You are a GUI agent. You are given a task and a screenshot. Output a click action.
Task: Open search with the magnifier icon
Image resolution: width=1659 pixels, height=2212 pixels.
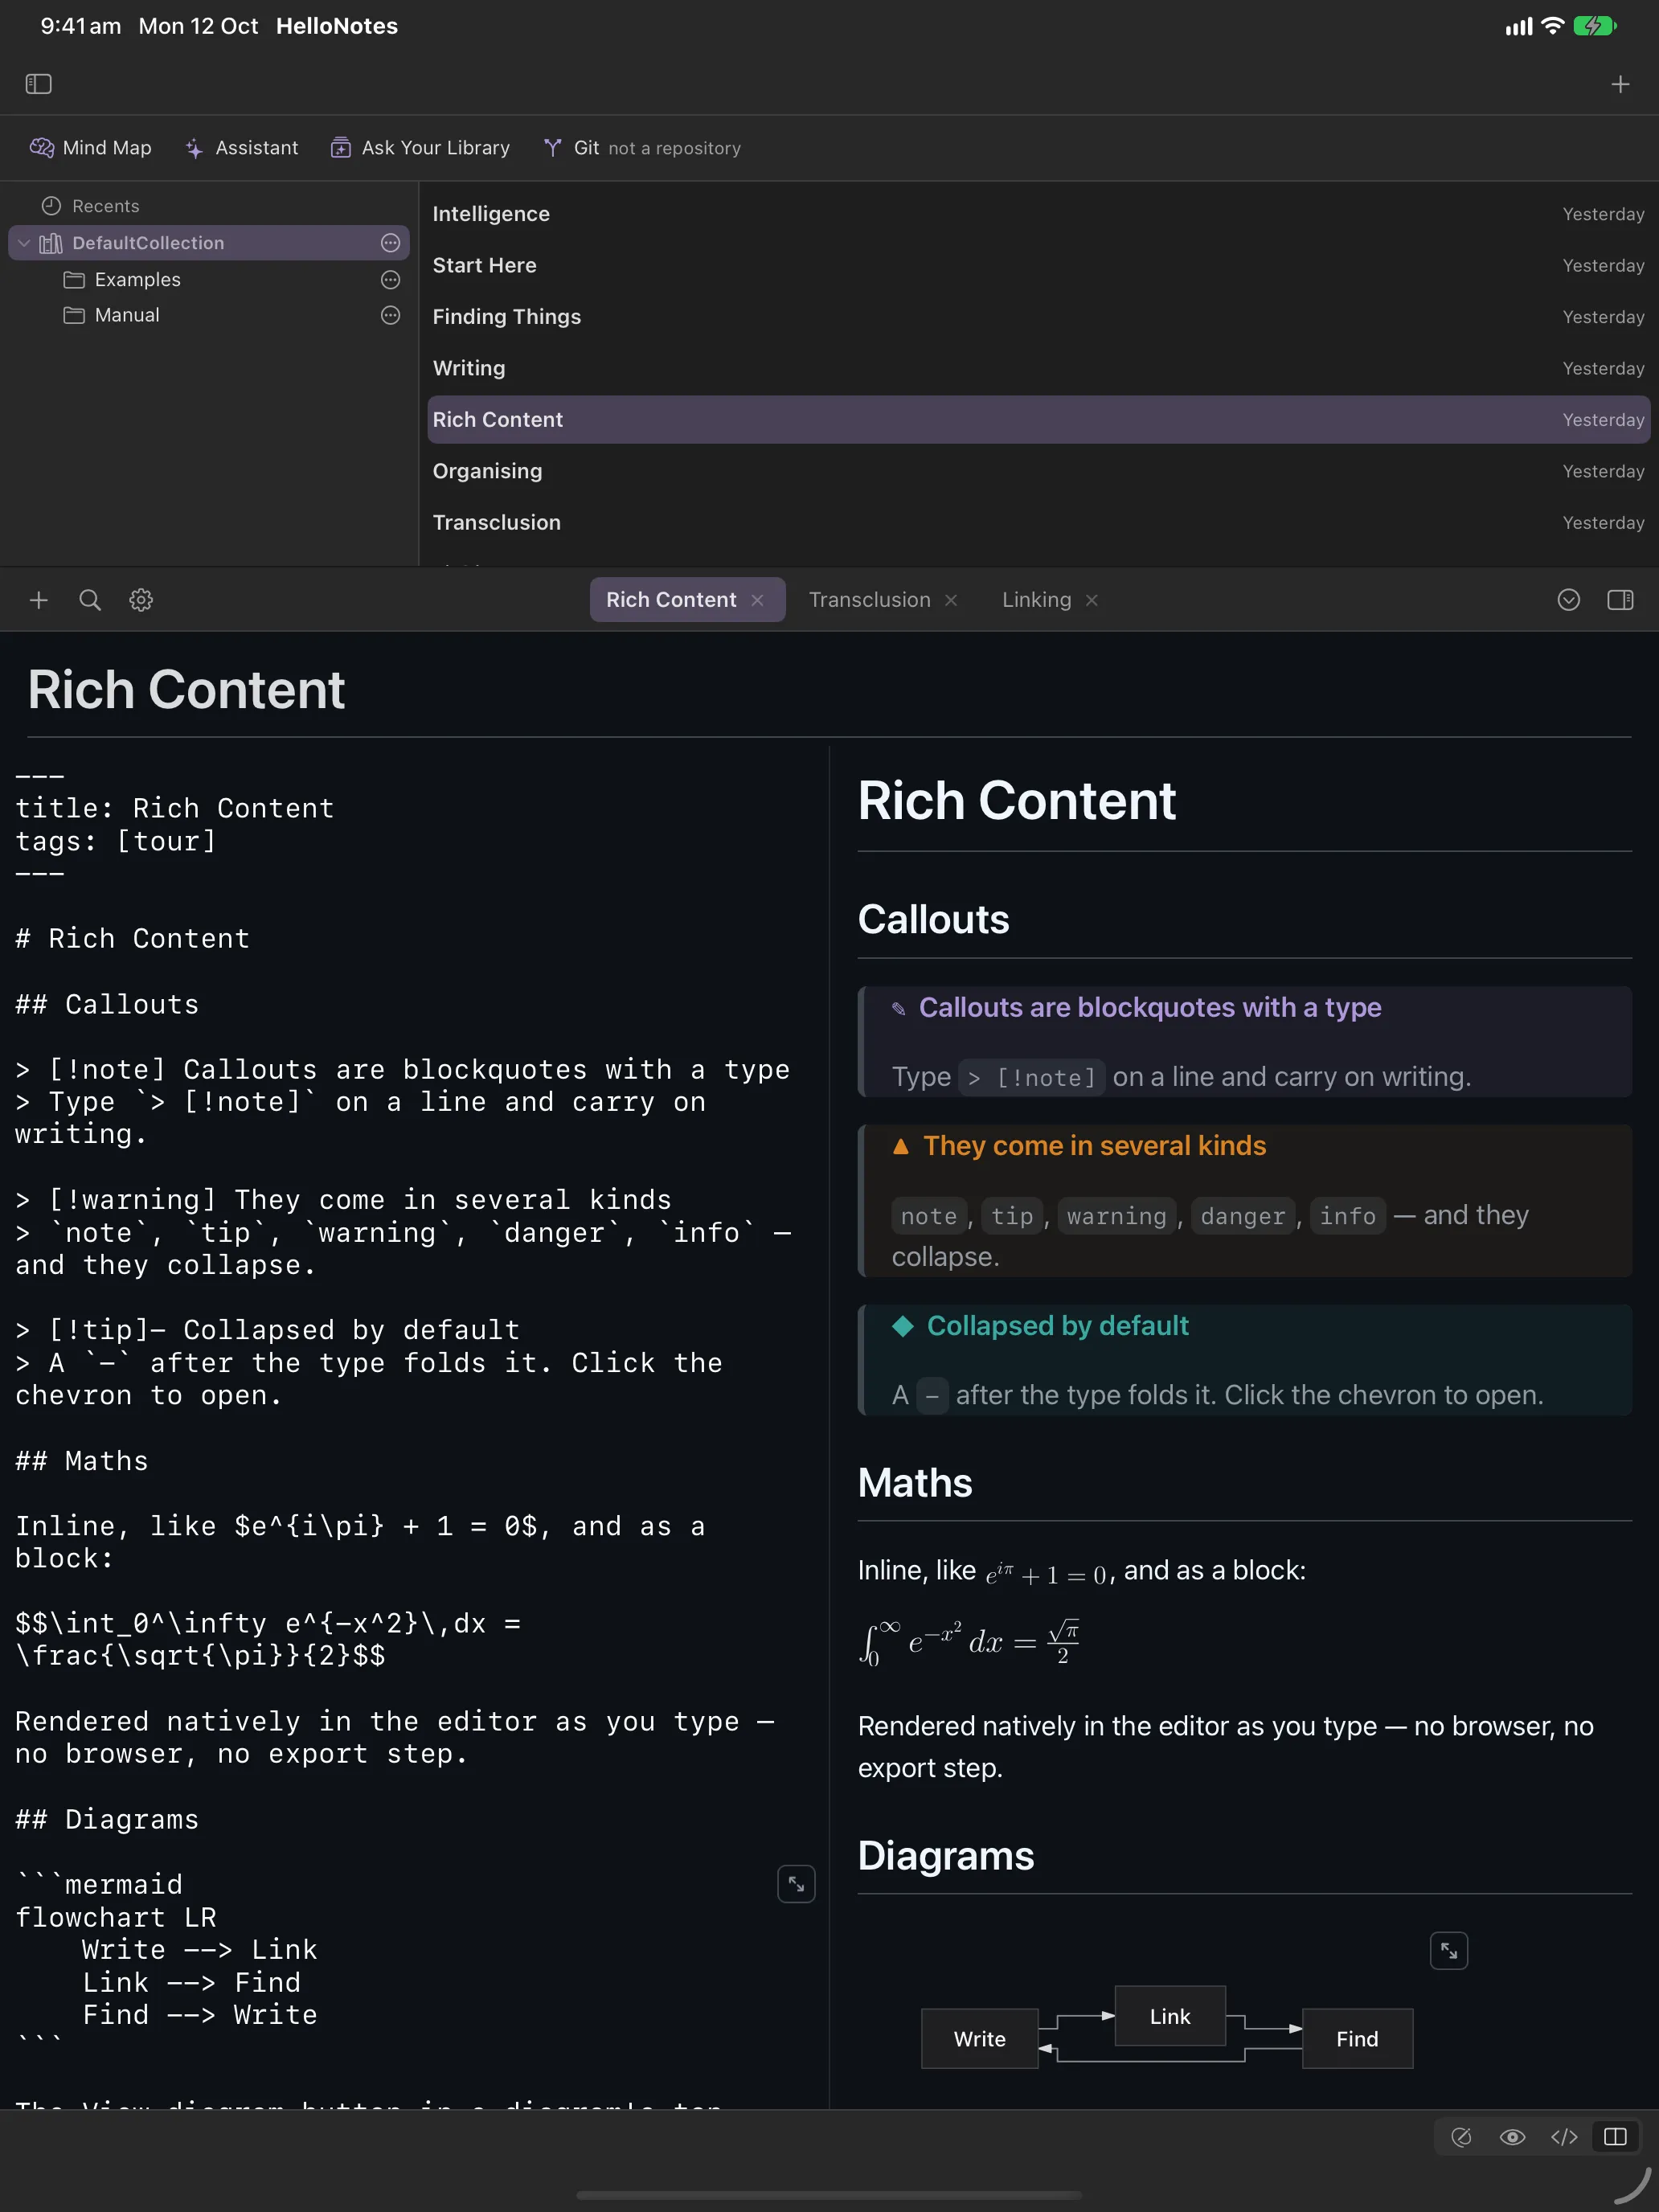(x=90, y=600)
